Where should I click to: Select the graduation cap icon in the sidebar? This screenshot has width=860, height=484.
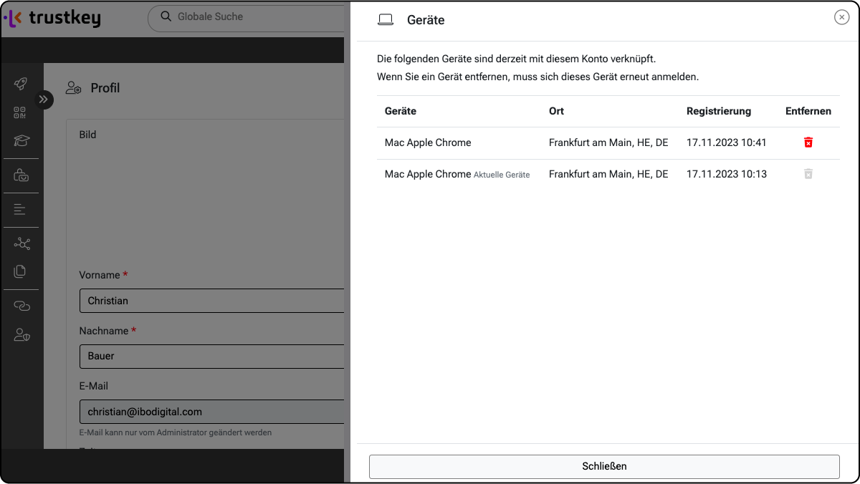pyautogui.click(x=21, y=140)
